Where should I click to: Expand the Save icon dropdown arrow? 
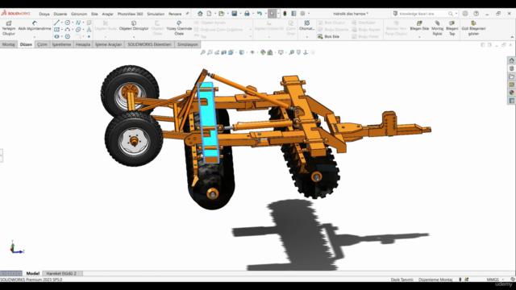click(240, 14)
